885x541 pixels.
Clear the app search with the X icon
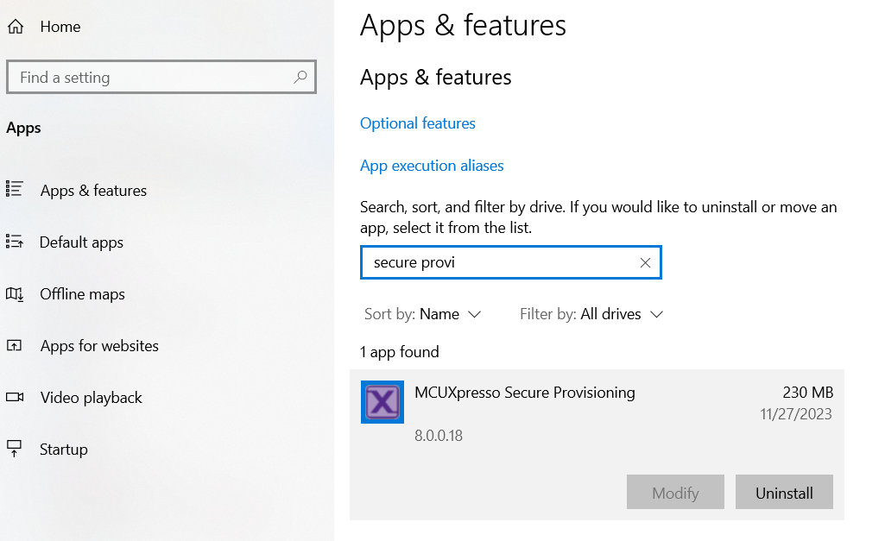[645, 262]
